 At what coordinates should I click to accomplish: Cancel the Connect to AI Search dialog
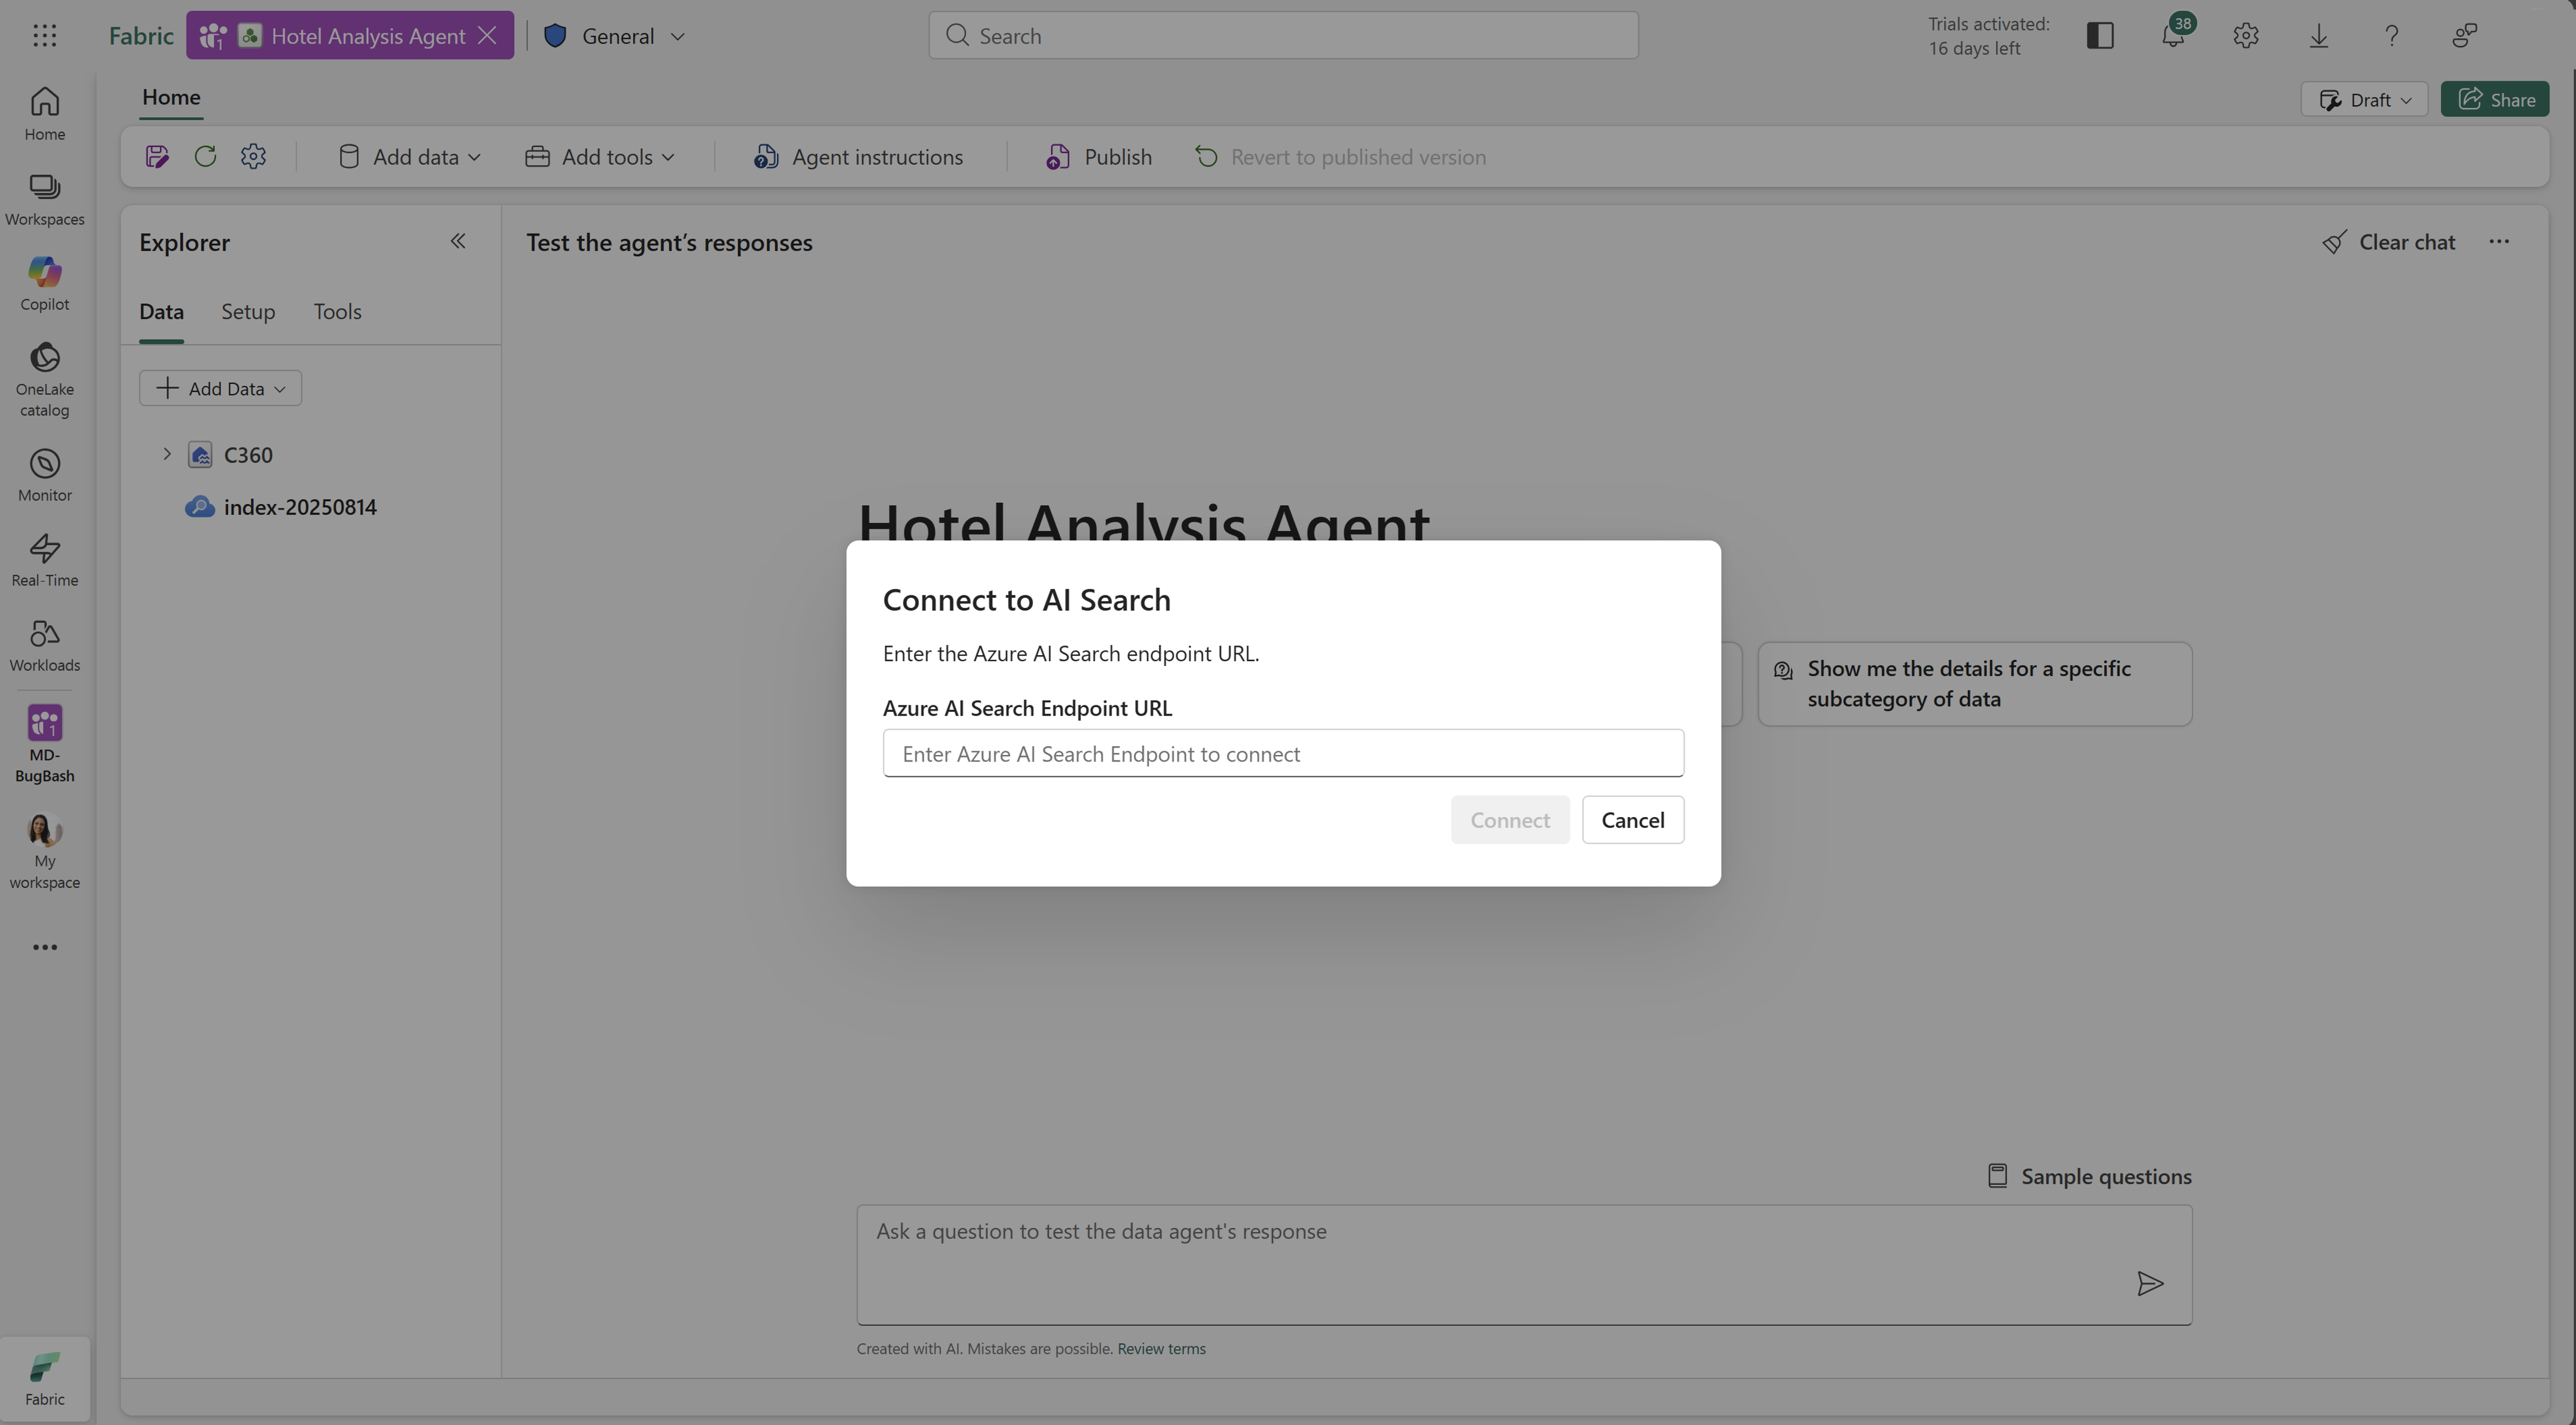click(1633, 820)
